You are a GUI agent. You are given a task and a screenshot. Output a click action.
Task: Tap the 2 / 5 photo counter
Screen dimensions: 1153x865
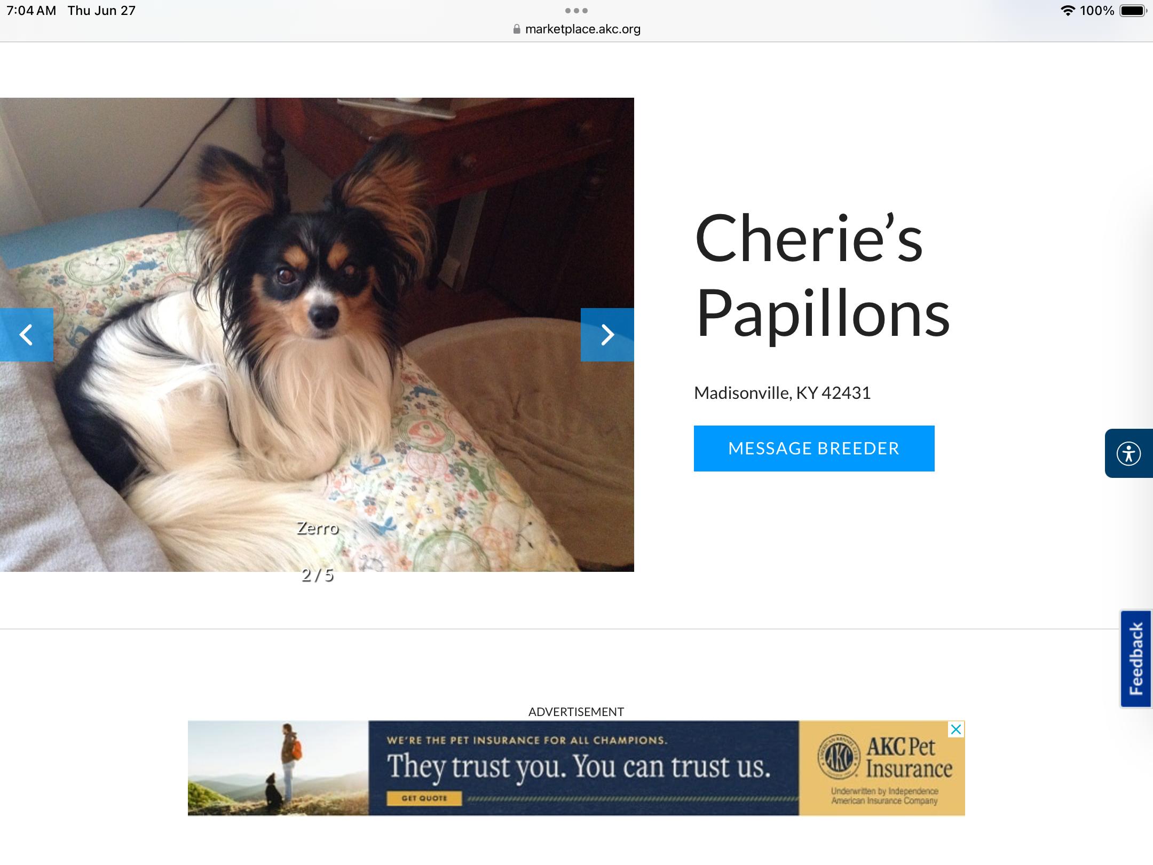click(317, 575)
